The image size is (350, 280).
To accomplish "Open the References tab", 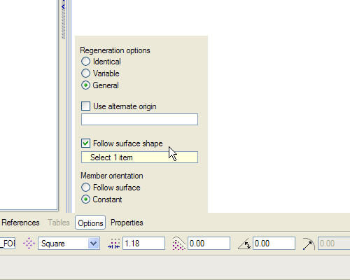I will click(x=20, y=223).
